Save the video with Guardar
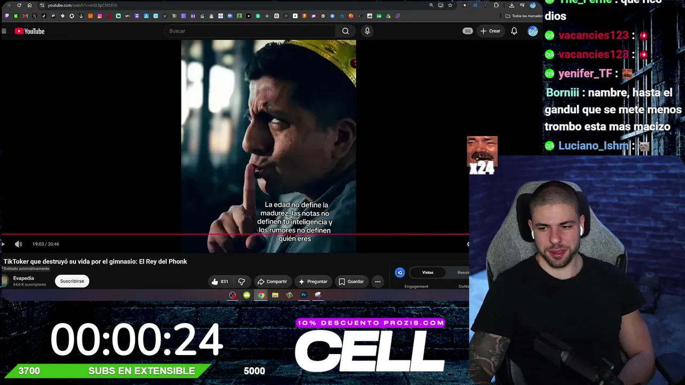Screen dimensions: 685x385 [351, 281]
